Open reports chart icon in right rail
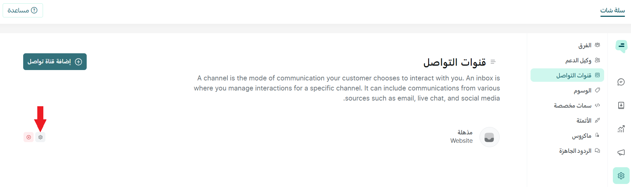Viewport: 631px width, 187px height. (621, 129)
